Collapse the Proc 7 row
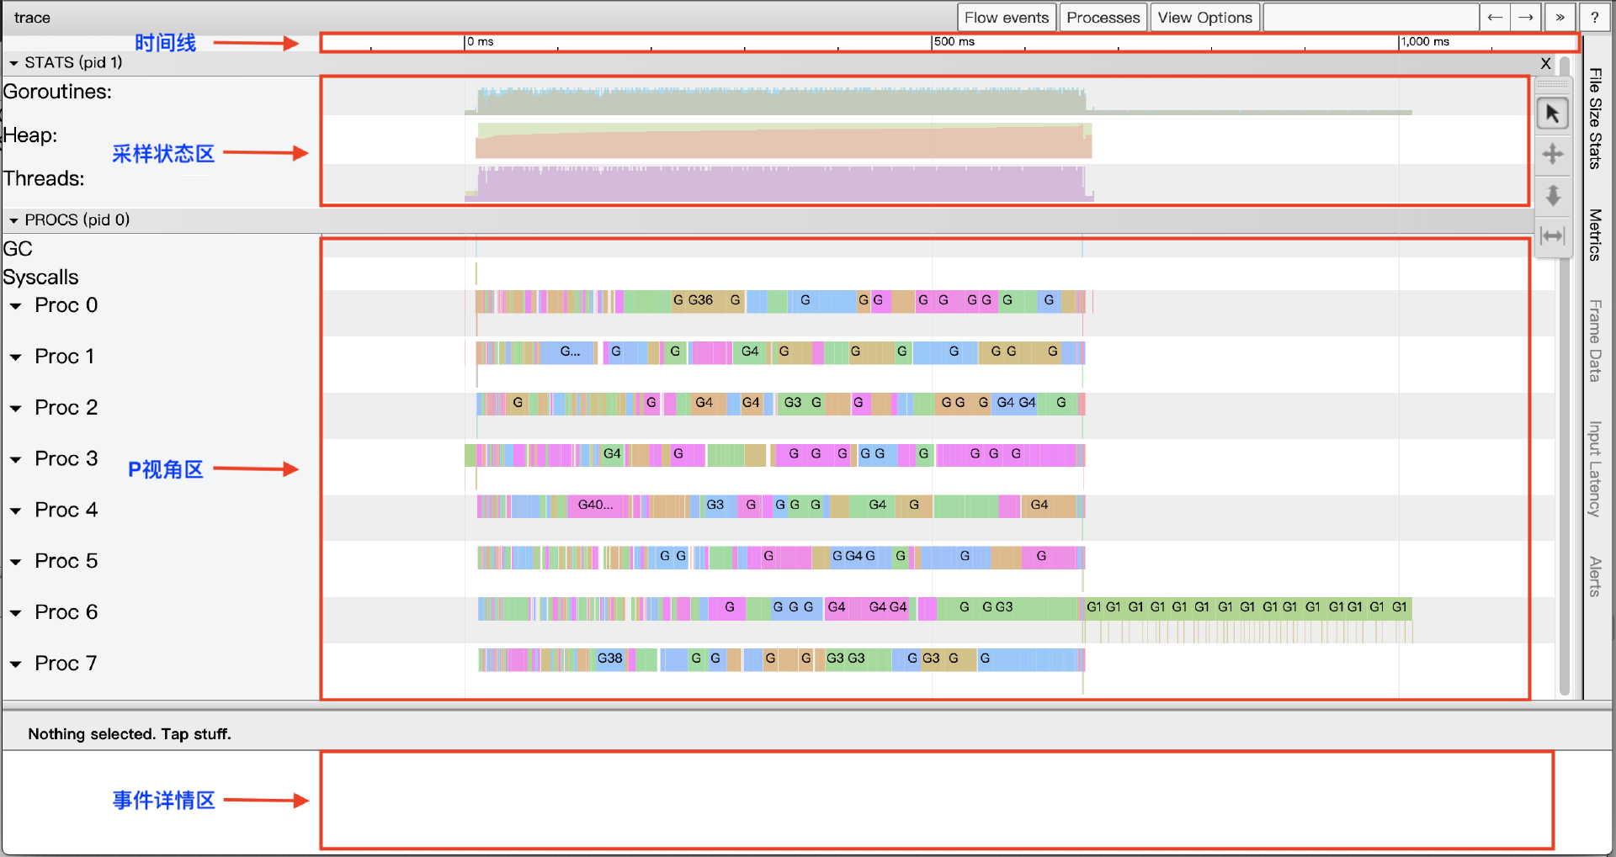Image resolution: width=1616 pixels, height=857 pixels. click(x=16, y=664)
